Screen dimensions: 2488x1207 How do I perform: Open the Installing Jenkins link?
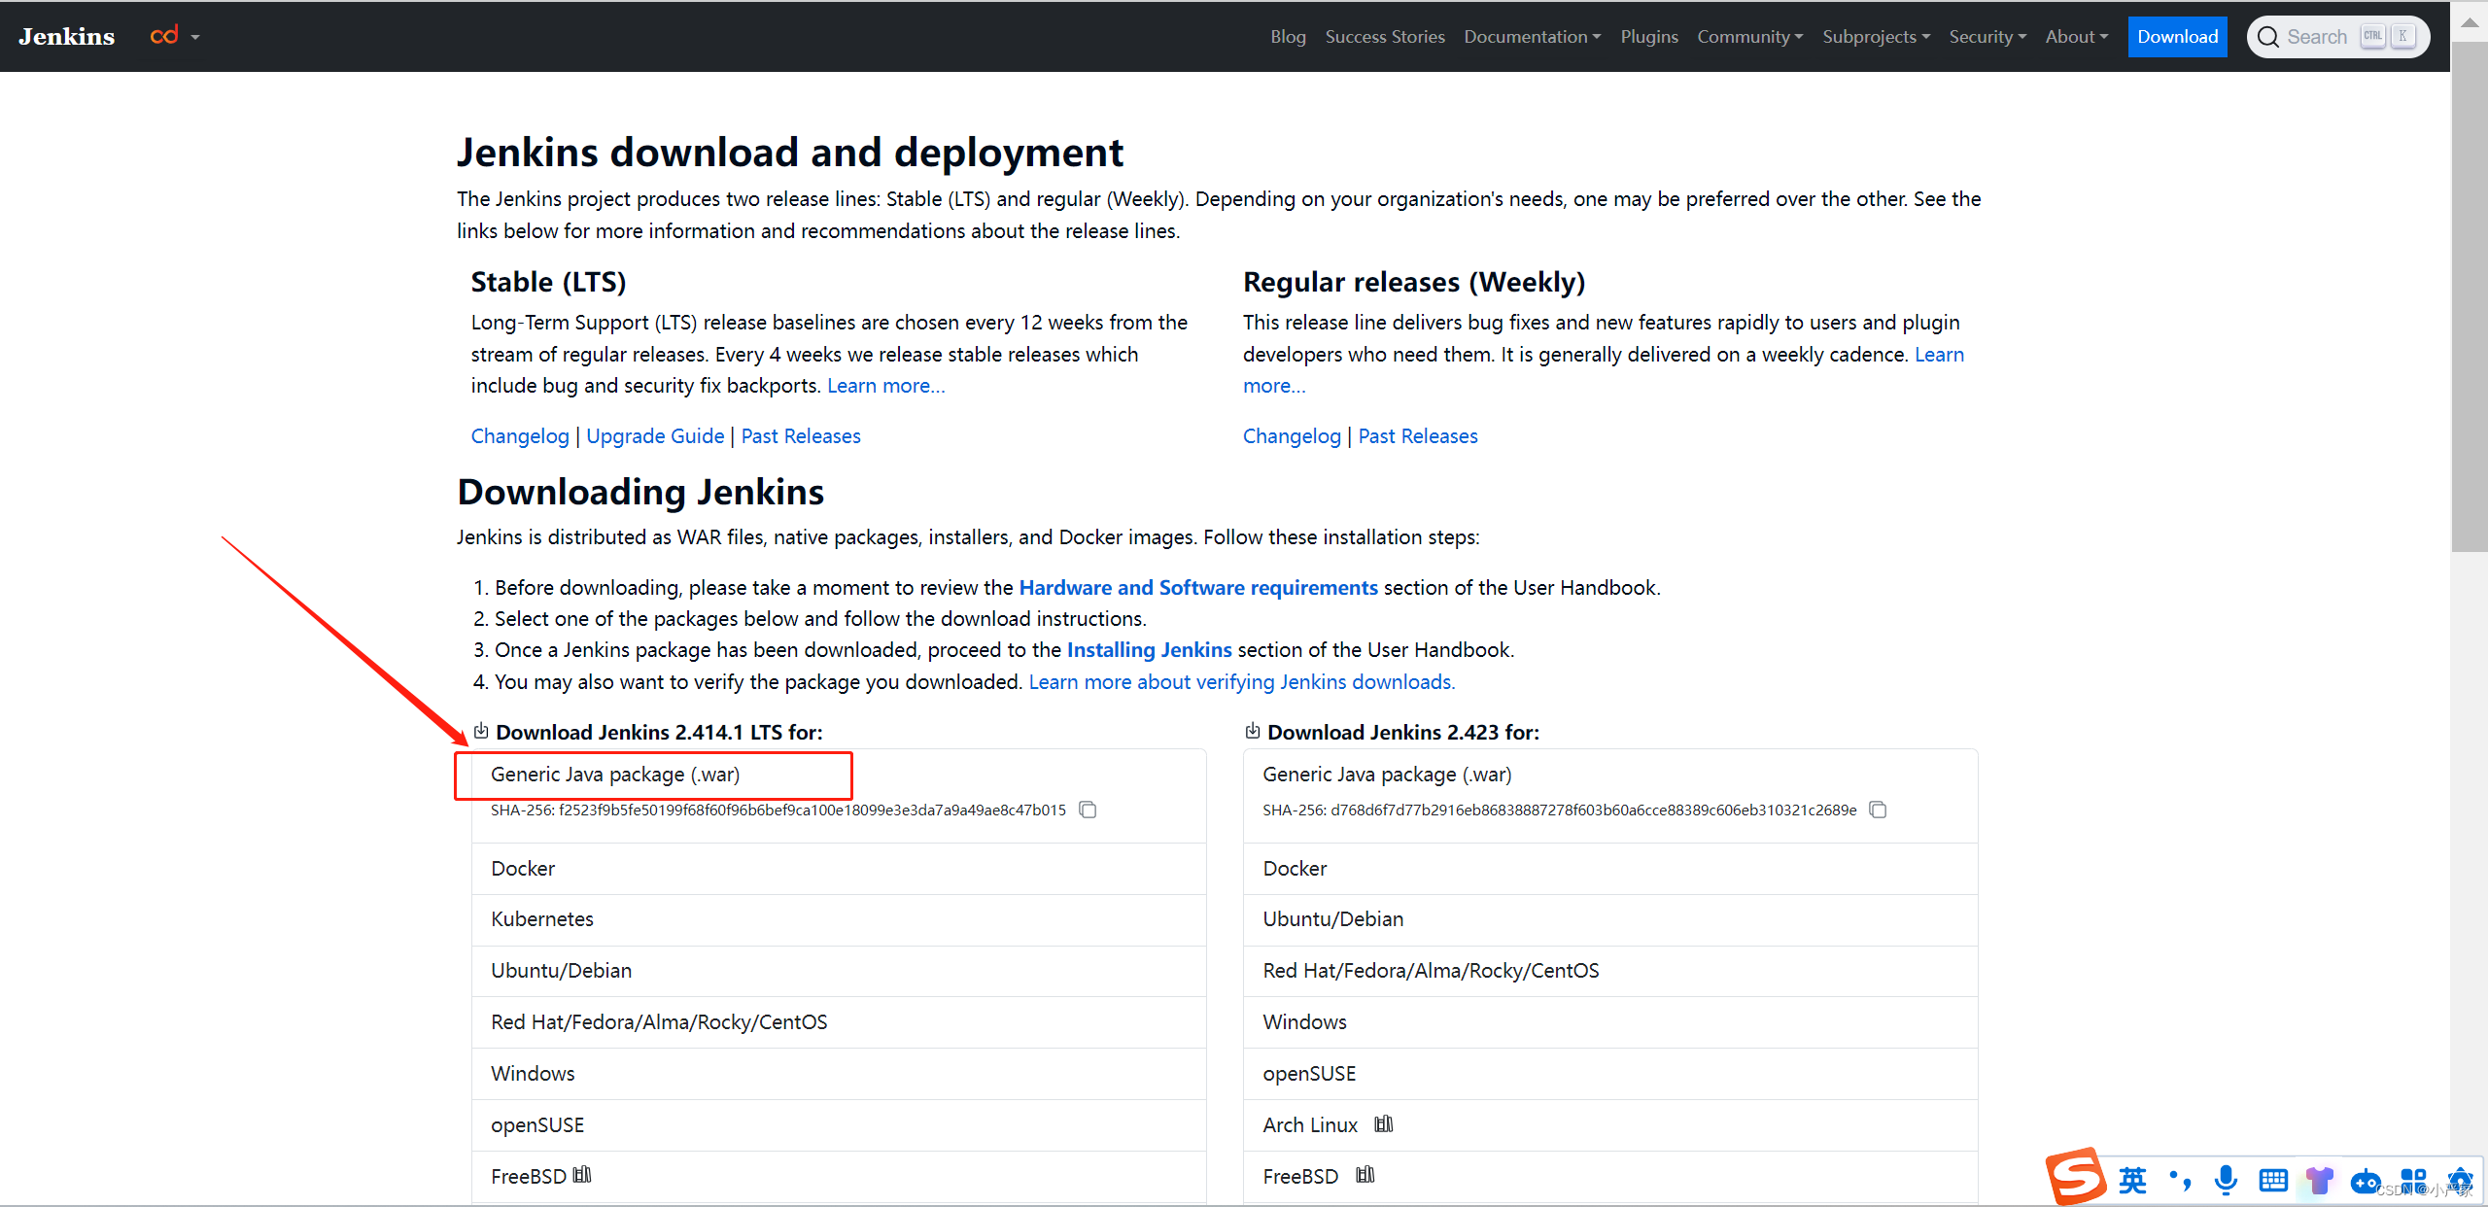[1149, 650]
